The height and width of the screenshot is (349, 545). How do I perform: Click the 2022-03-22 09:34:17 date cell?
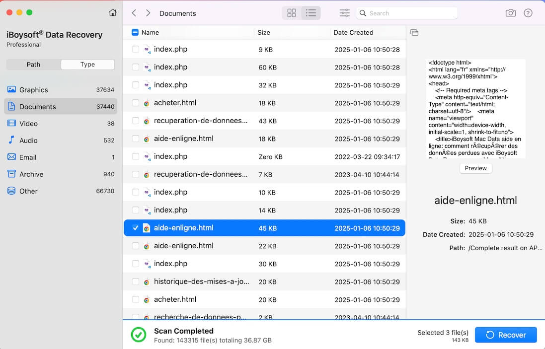367,157
